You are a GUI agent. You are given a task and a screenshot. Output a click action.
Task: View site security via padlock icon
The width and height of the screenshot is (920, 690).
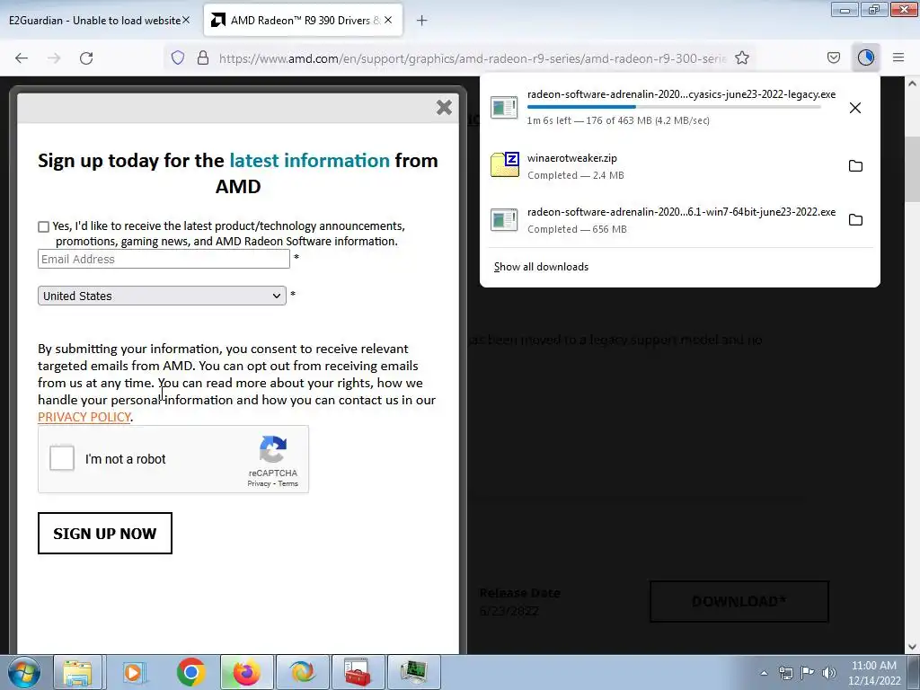[x=203, y=58]
